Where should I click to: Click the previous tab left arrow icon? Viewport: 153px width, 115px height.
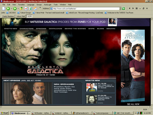tap(130, 8)
